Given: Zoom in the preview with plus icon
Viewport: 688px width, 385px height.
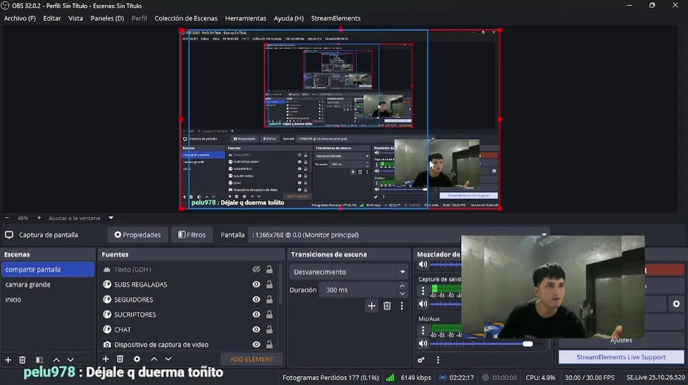Looking at the screenshot, I should 39,218.
